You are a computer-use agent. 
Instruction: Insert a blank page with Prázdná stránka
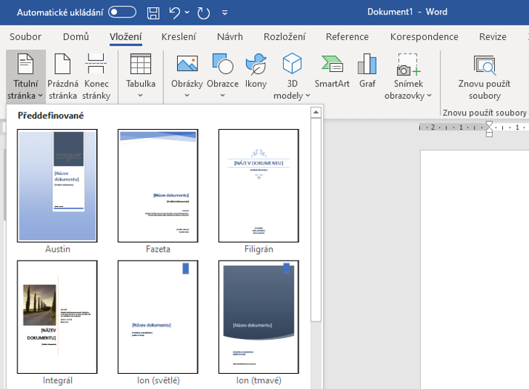pyautogui.click(x=62, y=77)
